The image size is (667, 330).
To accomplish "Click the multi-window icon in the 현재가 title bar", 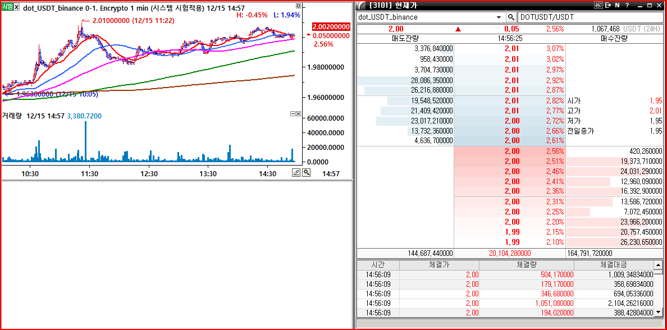I will pyautogui.click(x=598, y=4).
